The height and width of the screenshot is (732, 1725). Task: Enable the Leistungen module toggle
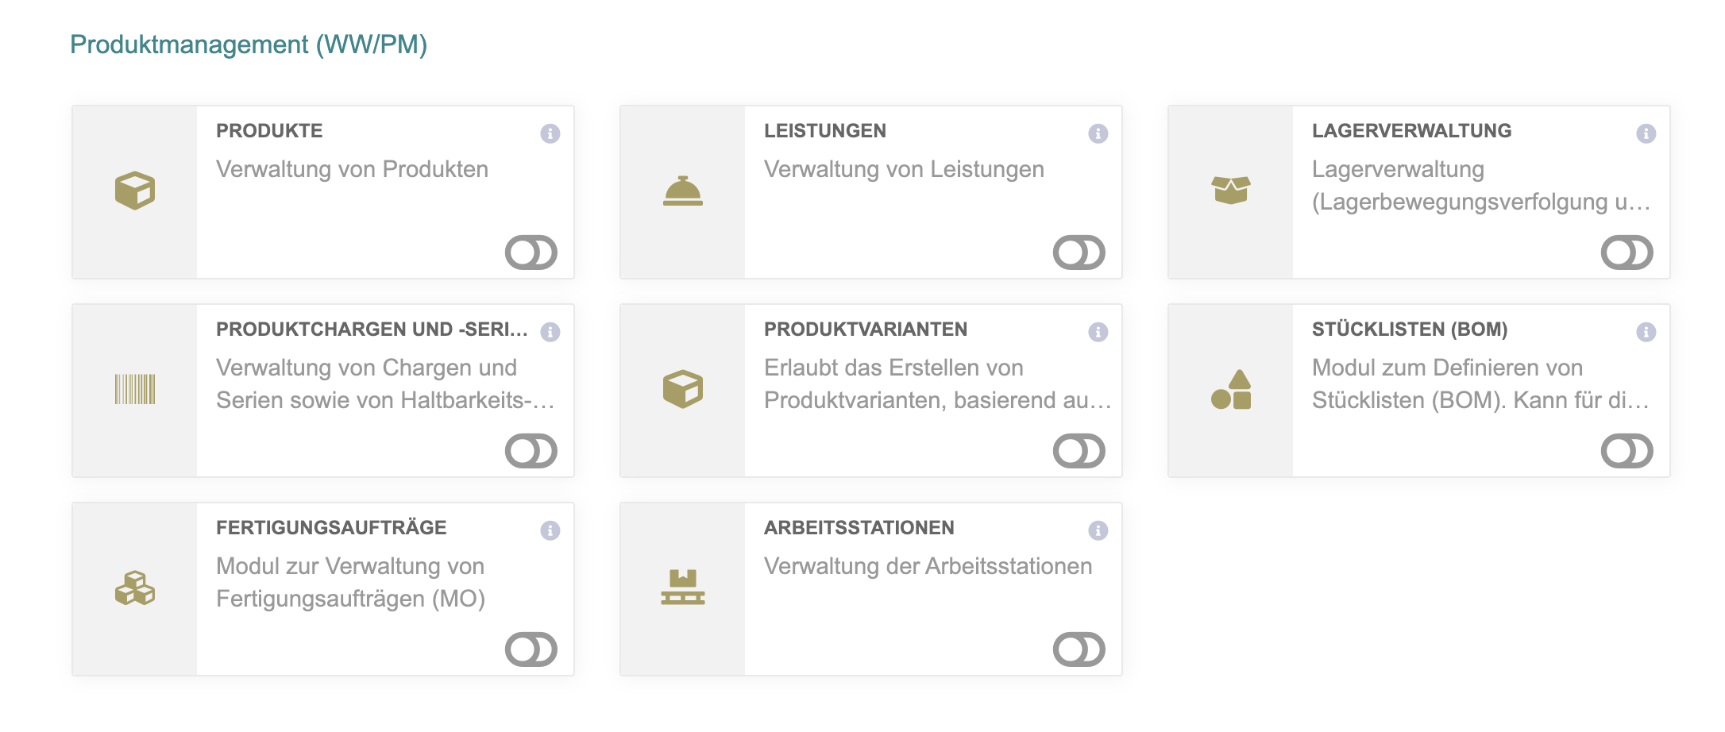(1079, 252)
